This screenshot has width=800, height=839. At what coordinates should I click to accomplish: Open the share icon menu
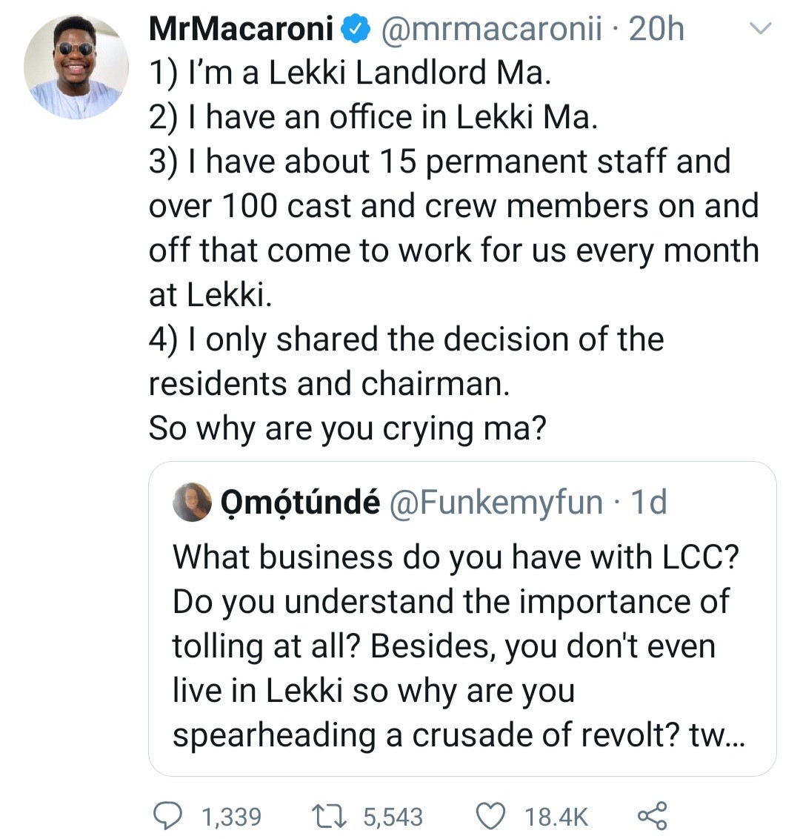click(652, 816)
